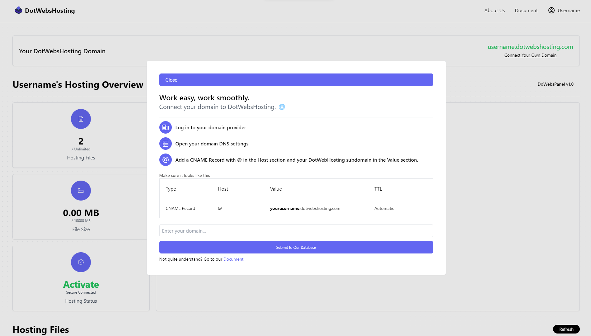Follow the Document link in the dialog
The width and height of the screenshot is (591, 336).
pos(233,259)
